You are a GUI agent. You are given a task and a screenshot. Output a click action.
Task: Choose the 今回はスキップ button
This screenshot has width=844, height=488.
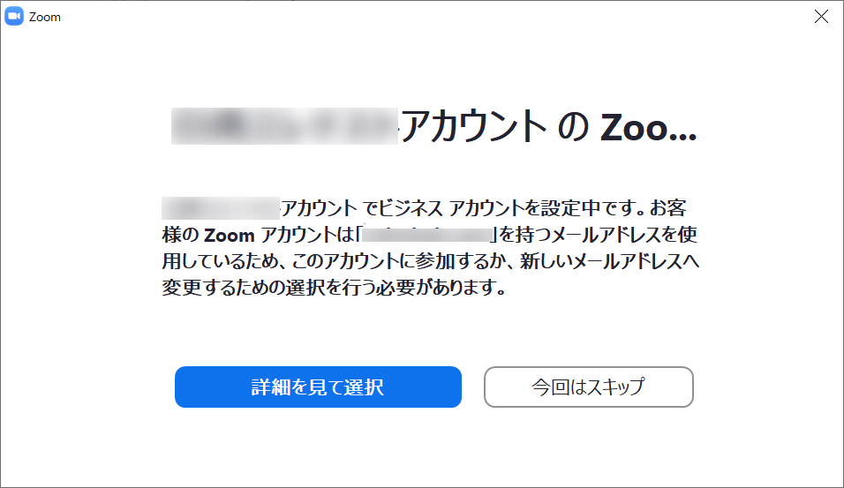pyautogui.click(x=588, y=387)
